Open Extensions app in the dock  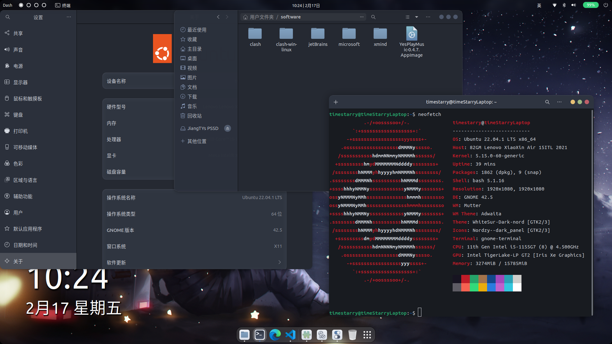[306, 335]
